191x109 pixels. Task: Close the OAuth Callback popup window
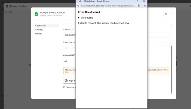pos(144,1)
